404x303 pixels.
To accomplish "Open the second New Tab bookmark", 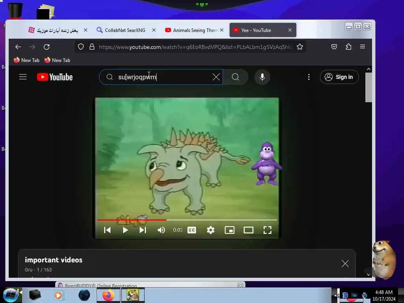I will click(x=57, y=60).
